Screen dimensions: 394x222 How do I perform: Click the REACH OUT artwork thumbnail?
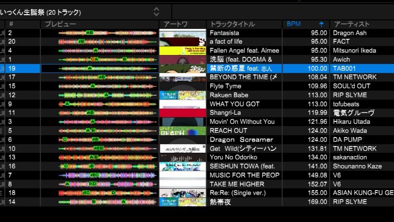[183, 131]
